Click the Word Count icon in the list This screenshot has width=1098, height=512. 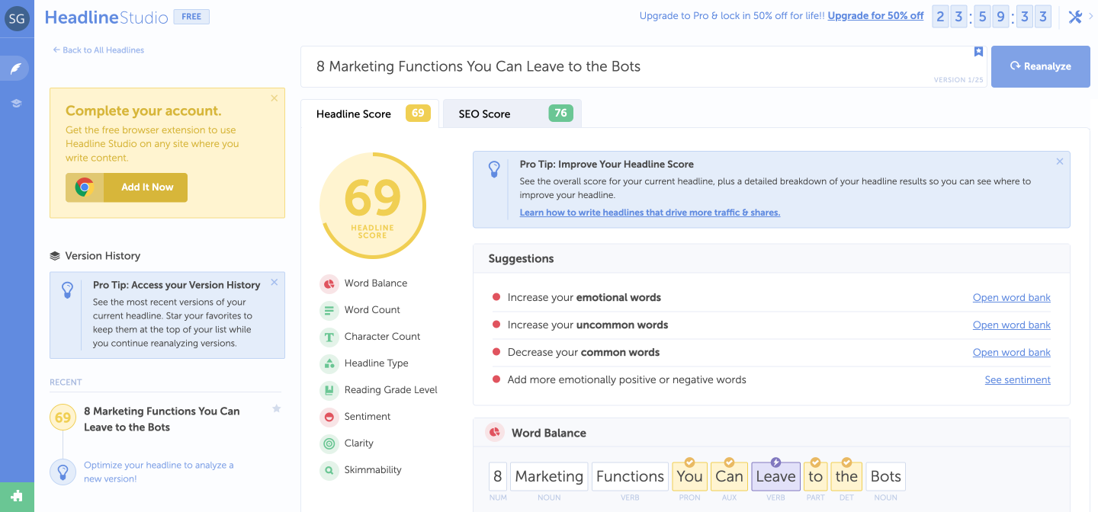(329, 310)
